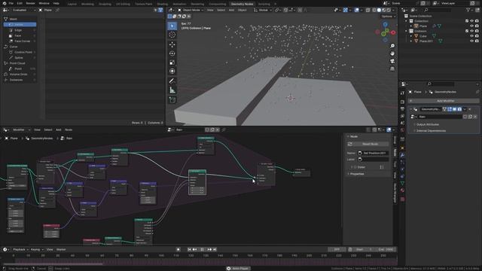
Task: Select the Annotate tool in viewport toolbar
Action: (172, 81)
